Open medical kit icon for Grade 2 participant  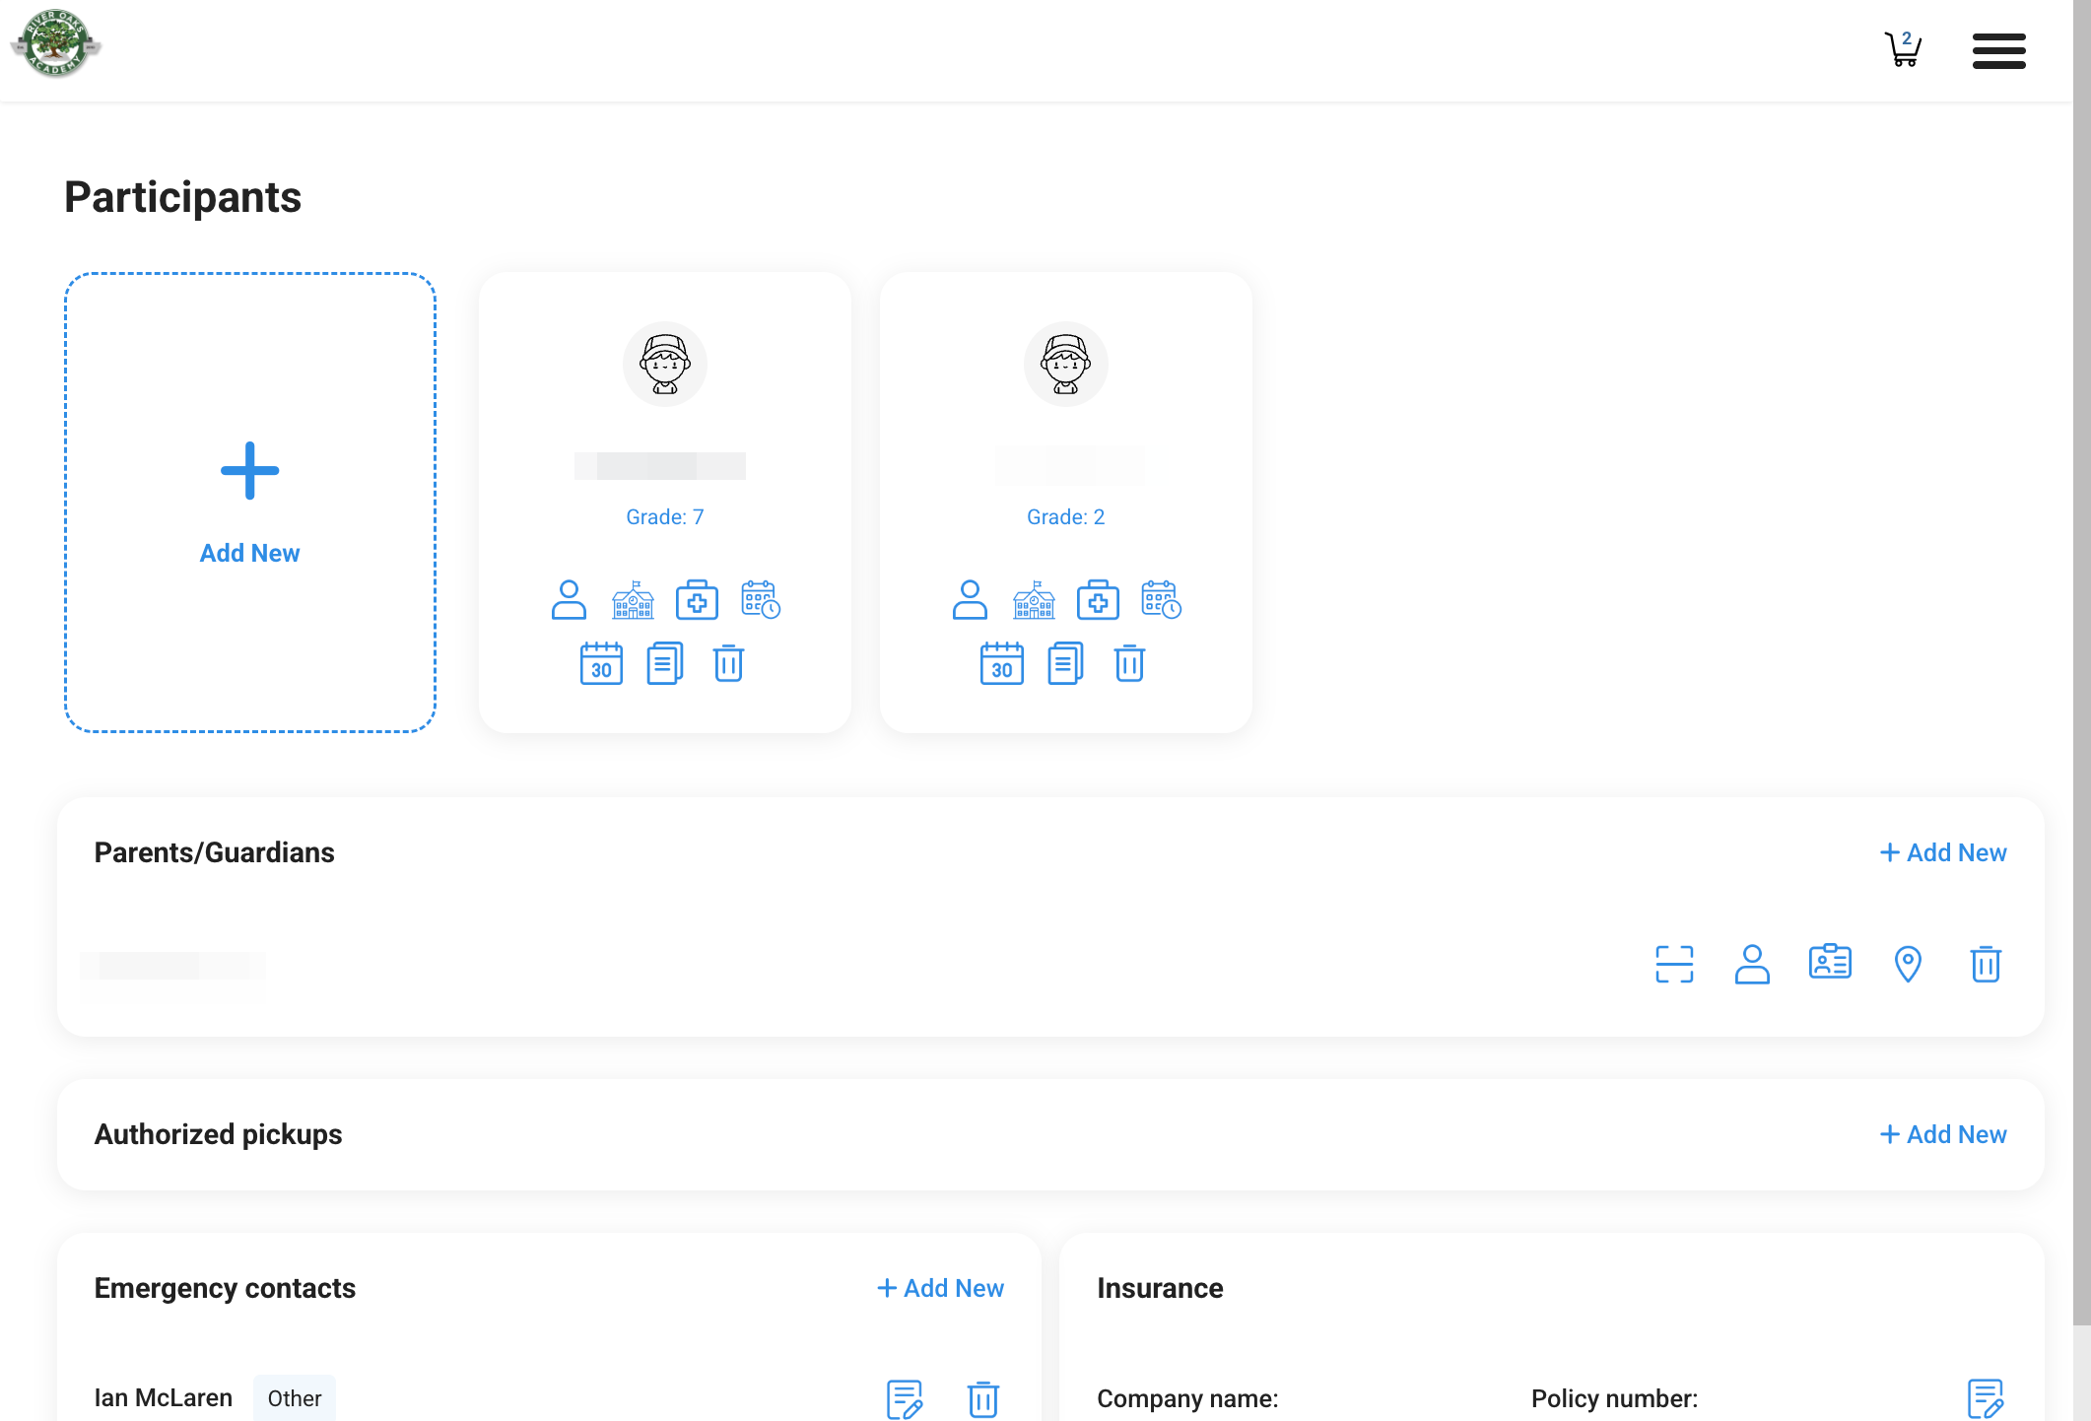pyautogui.click(x=1098, y=599)
